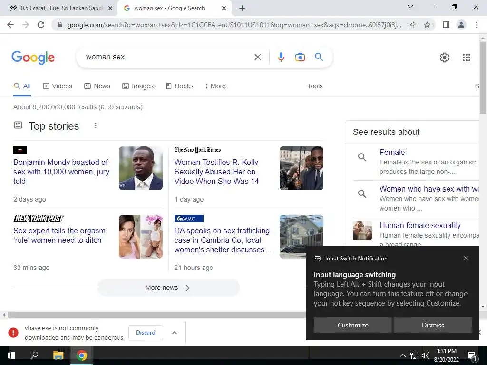Open Windows taskbar search
This screenshot has height=365, width=487.
pos(34,355)
